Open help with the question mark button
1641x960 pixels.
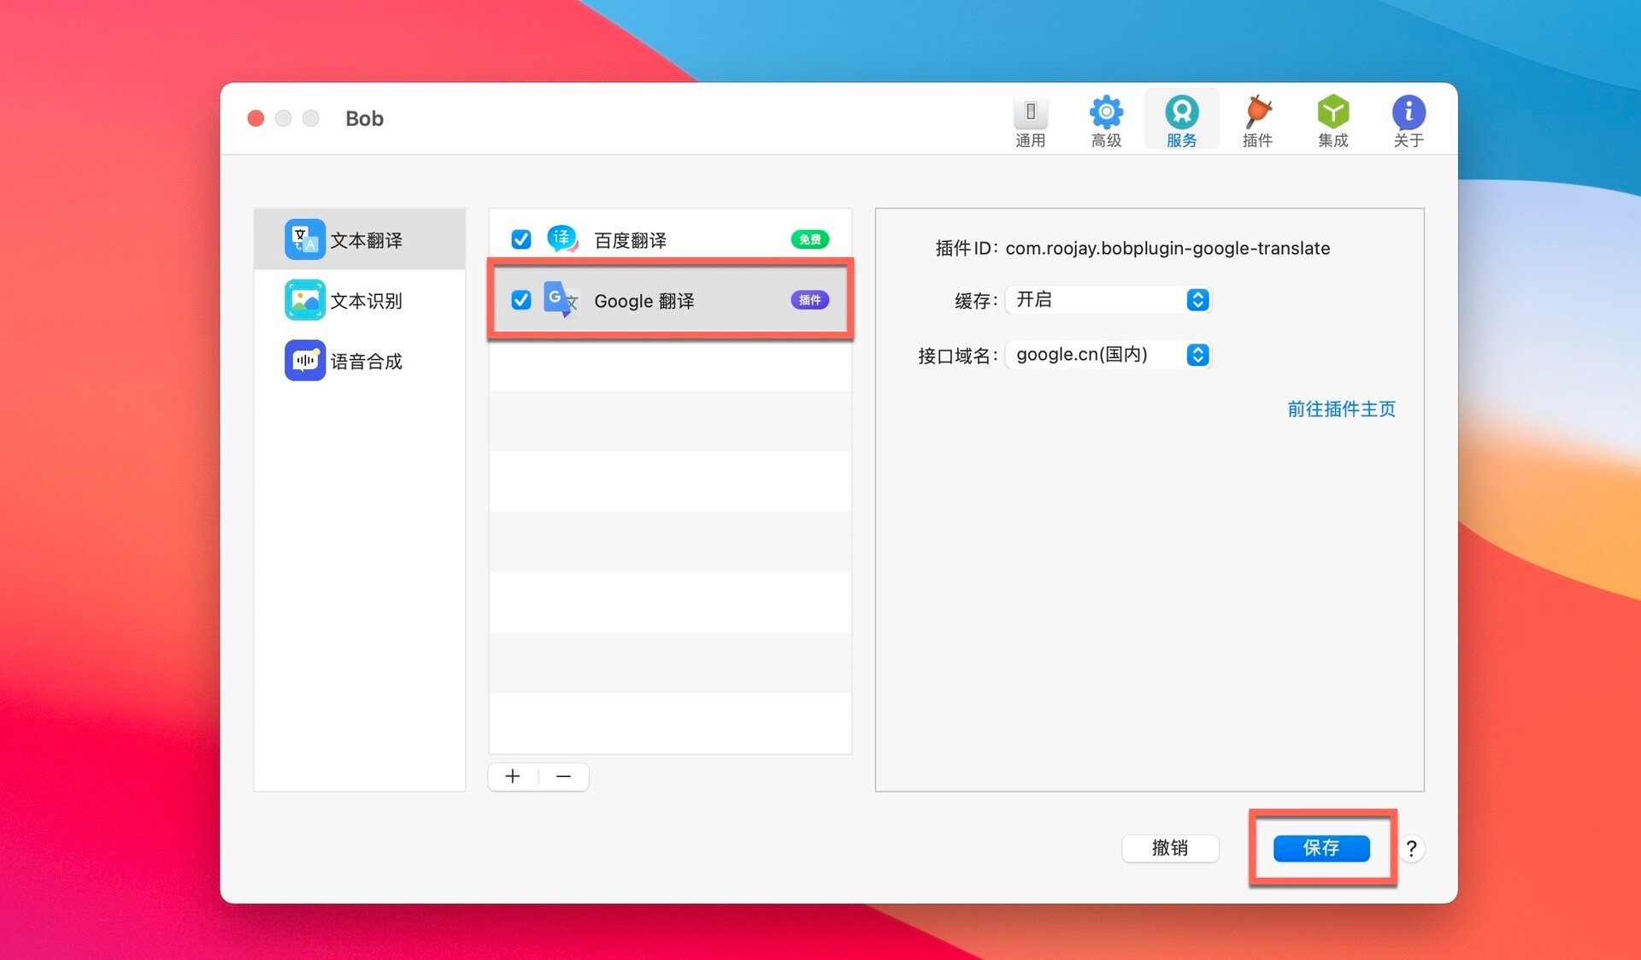1411,849
